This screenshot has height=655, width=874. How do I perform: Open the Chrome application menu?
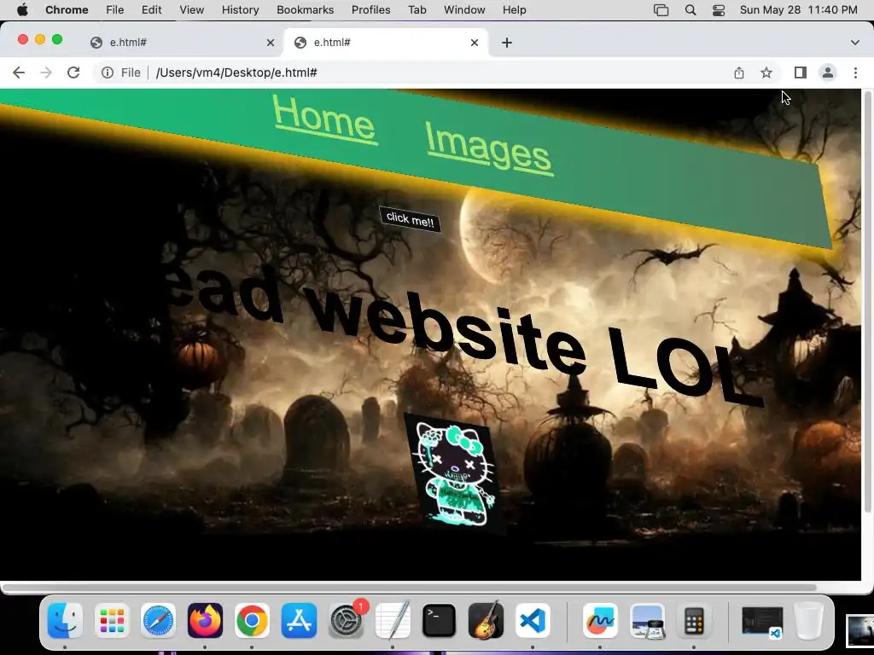tap(67, 10)
